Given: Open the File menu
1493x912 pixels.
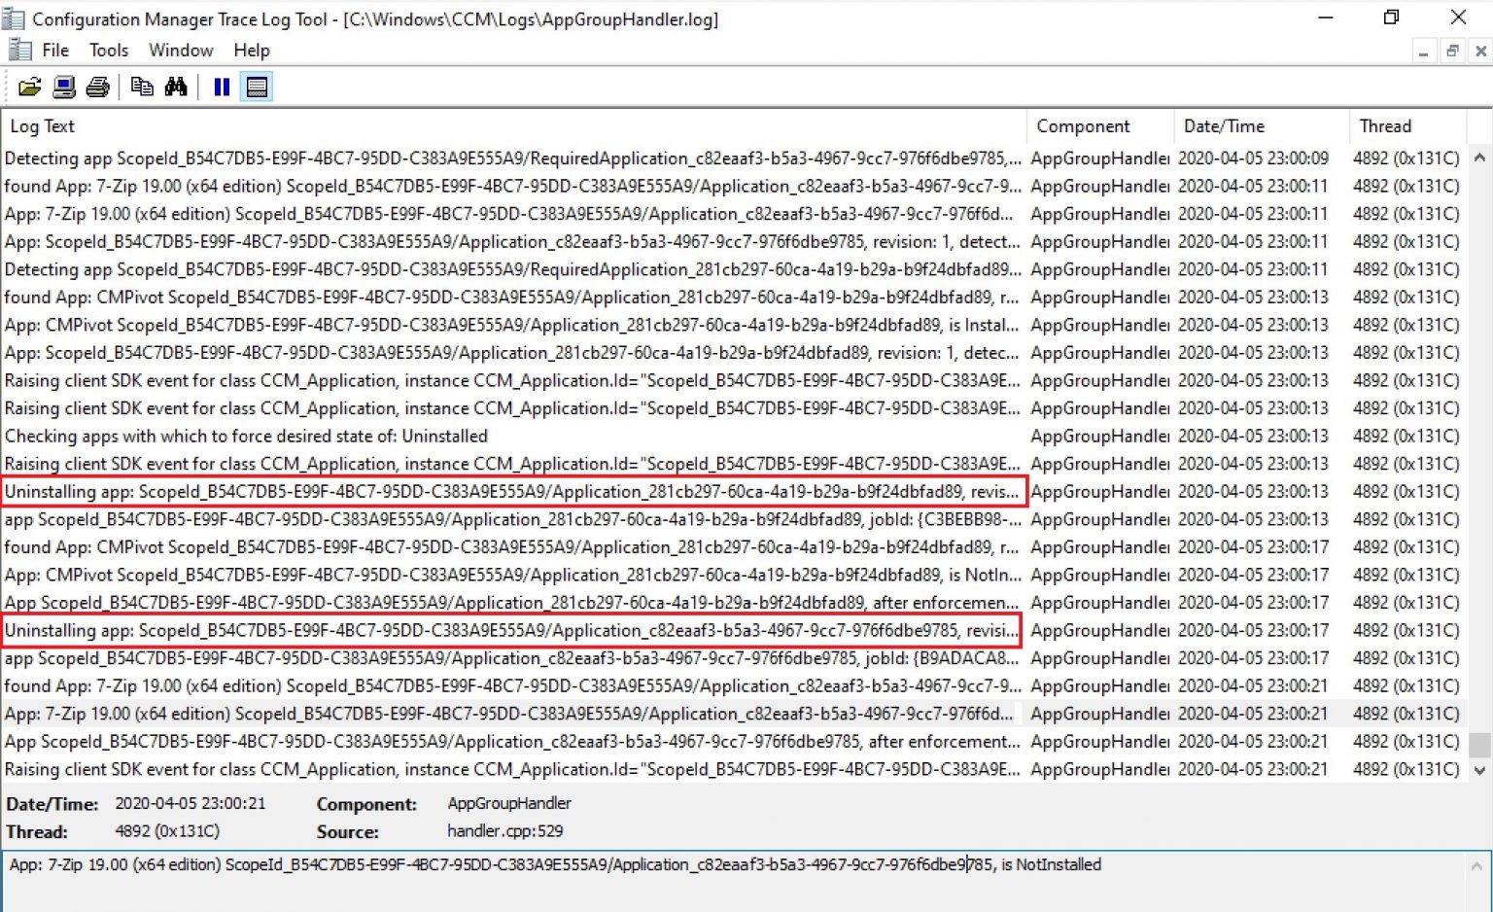Looking at the screenshot, I should pos(55,50).
